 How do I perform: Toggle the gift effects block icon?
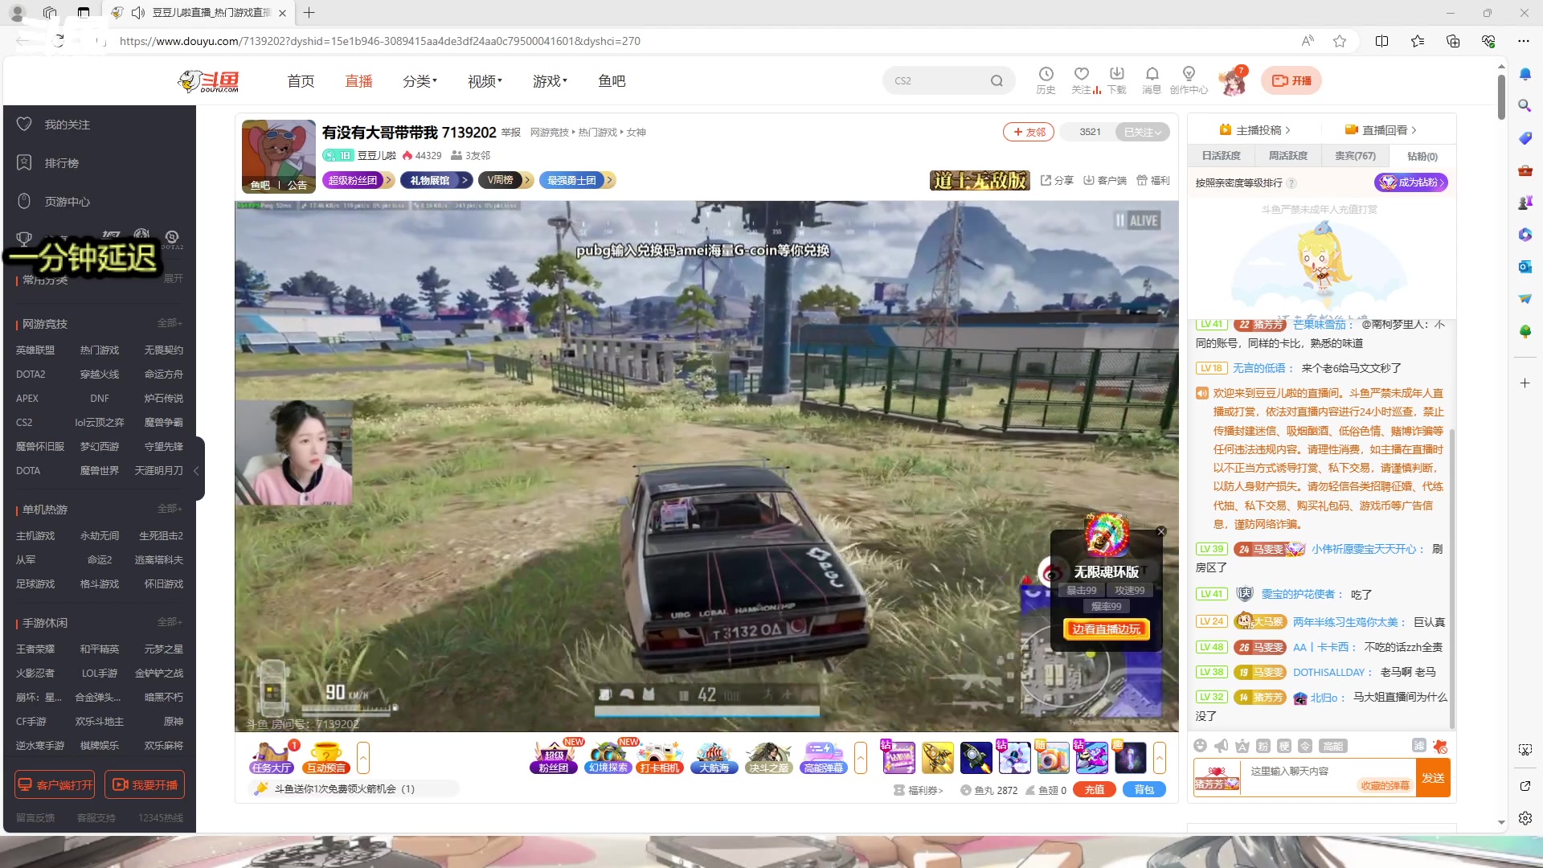pos(1440,746)
